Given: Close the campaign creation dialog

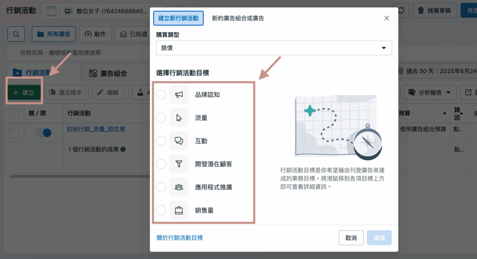Looking at the screenshot, I should 386,18.
